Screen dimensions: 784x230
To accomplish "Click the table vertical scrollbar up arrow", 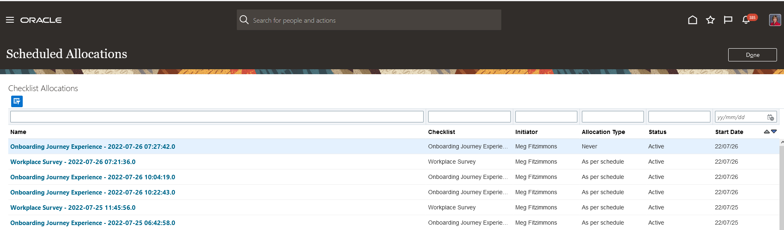I will click(782, 142).
